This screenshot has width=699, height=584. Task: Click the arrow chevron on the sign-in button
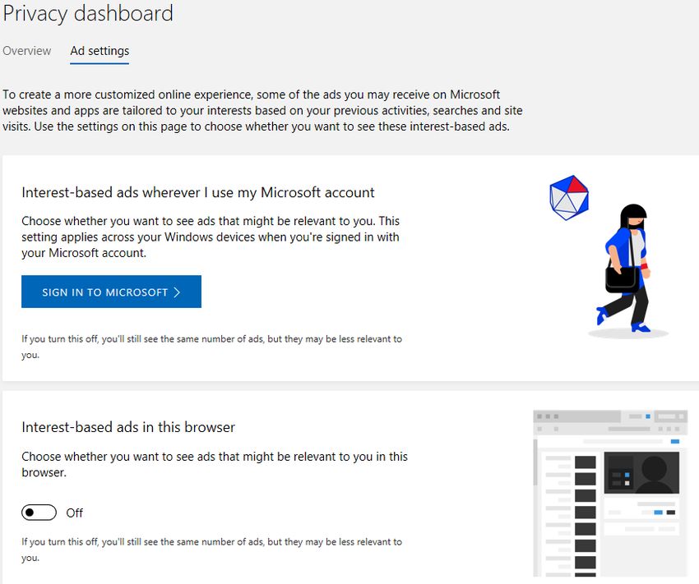point(177,292)
